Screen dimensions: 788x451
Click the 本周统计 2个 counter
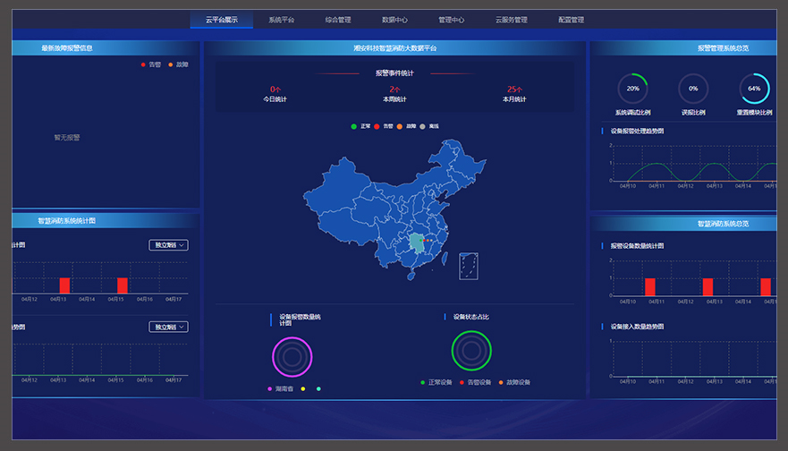coord(394,94)
